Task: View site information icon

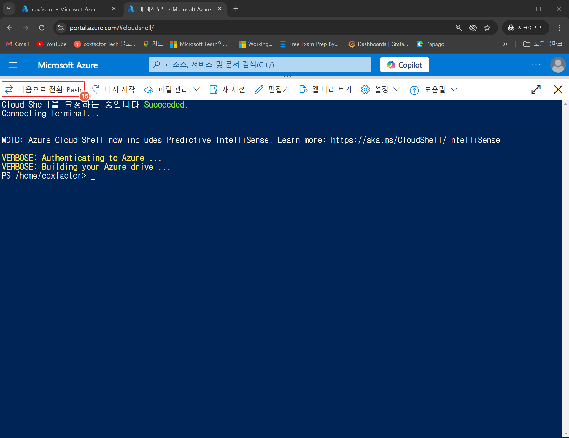Action: pyautogui.click(x=61, y=28)
